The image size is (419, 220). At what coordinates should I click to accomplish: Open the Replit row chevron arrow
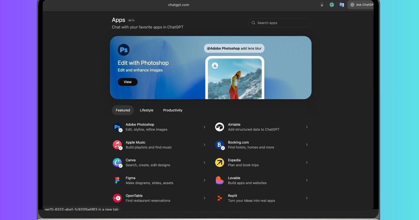(x=307, y=198)
